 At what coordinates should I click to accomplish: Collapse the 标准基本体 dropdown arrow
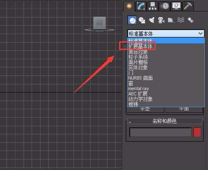click(200, 33)
